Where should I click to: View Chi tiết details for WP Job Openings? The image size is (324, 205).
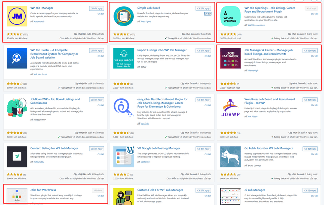tap(314, 14)
